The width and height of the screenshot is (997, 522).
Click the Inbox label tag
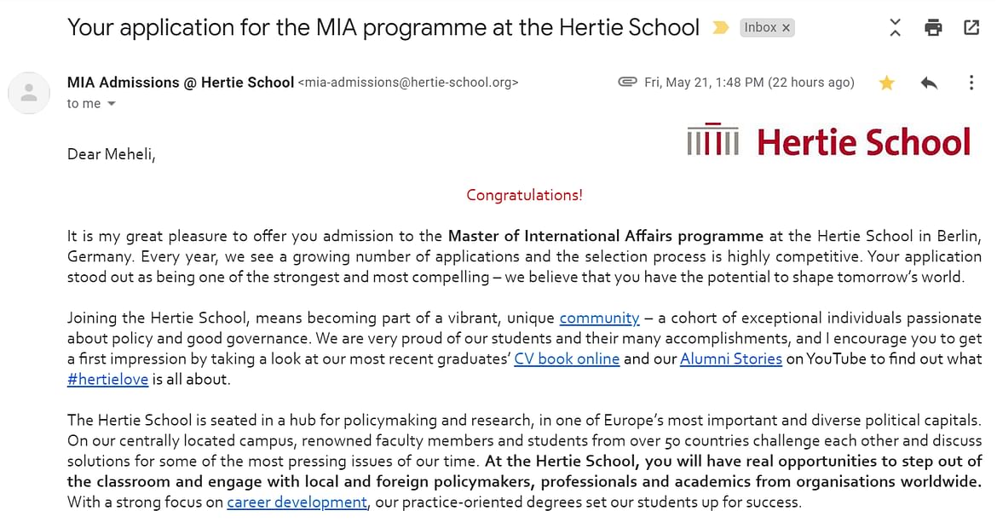760,28
